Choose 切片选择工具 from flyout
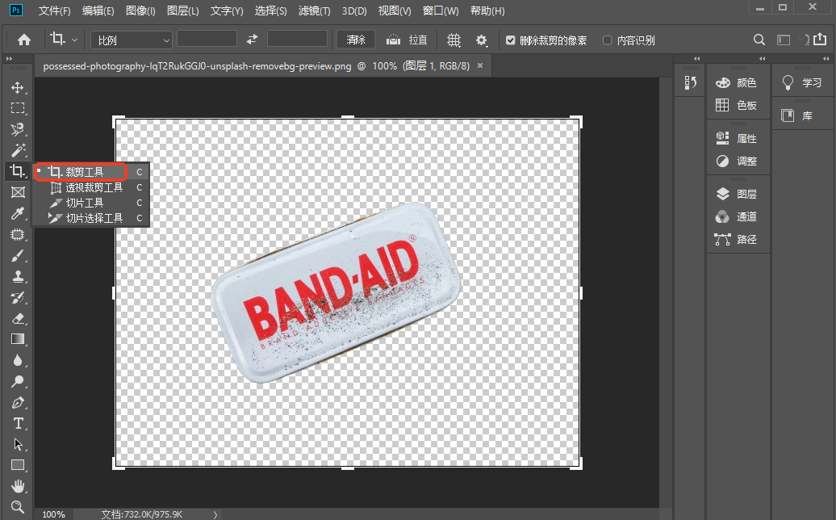Image resolution: width=836 pixels, height=520 pixels. point(90,218)
